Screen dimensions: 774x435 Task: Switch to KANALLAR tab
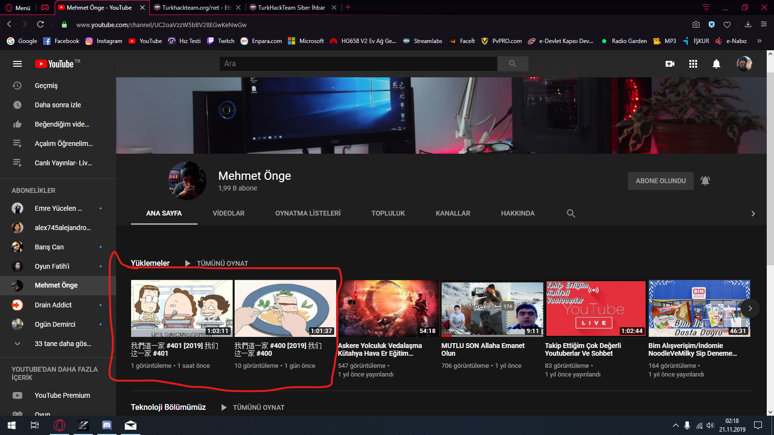[x=453, y=213]
